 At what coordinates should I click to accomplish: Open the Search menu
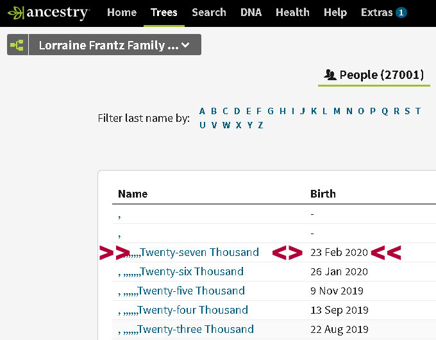[x=208, y=13]
